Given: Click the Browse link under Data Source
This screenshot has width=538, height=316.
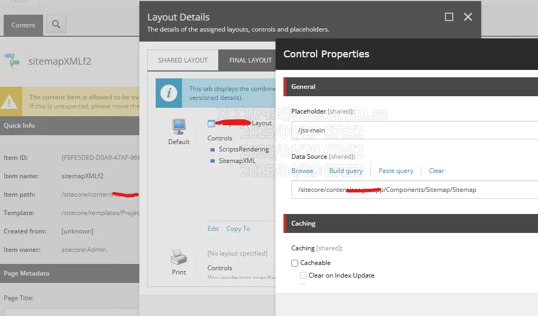Looking at the screenshot, I should click(x=302, y=171).
